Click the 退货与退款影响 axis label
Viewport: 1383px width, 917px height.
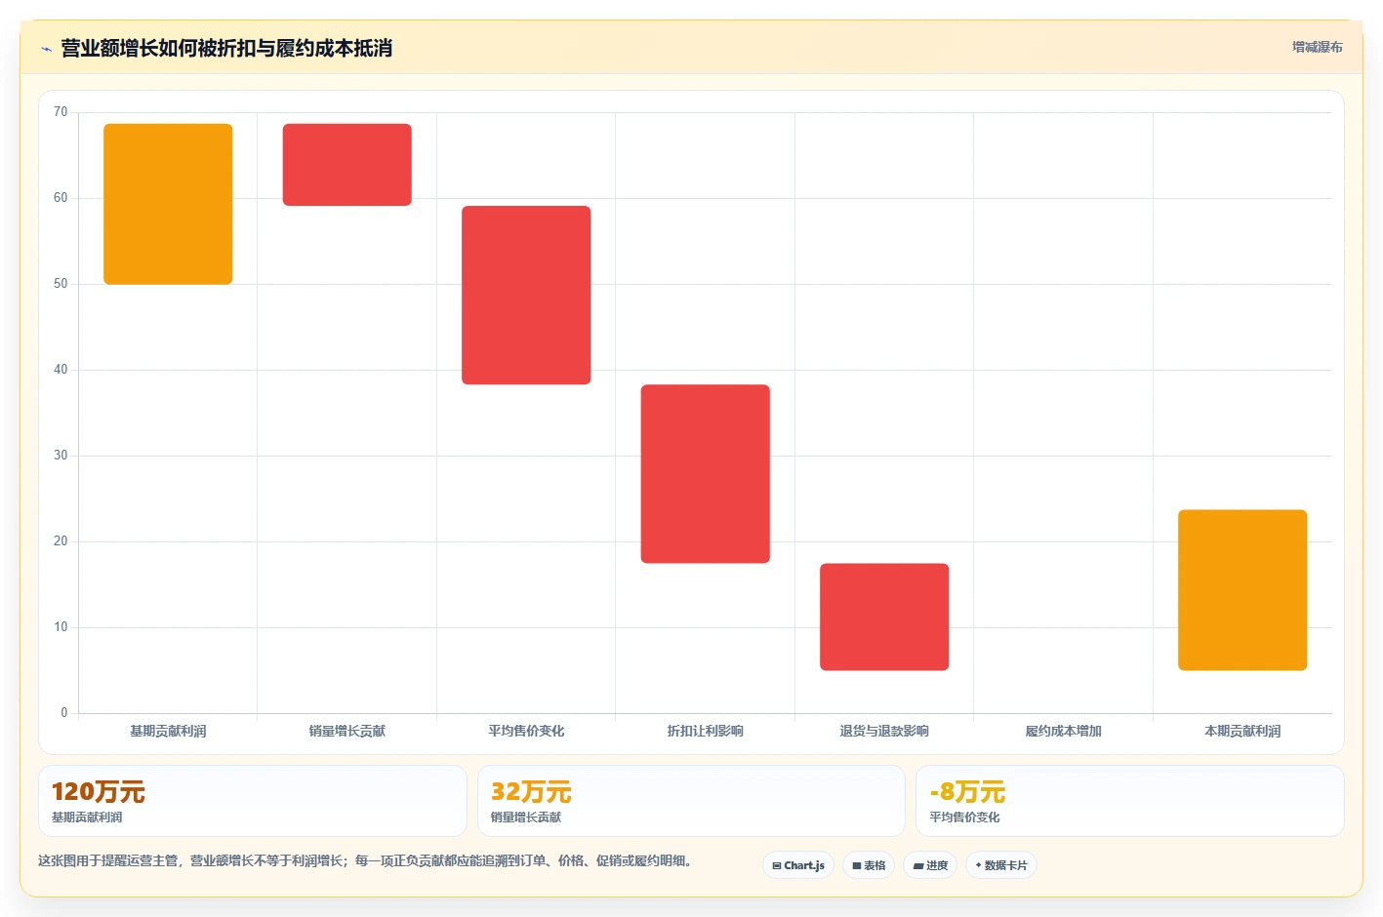point(884,731)
